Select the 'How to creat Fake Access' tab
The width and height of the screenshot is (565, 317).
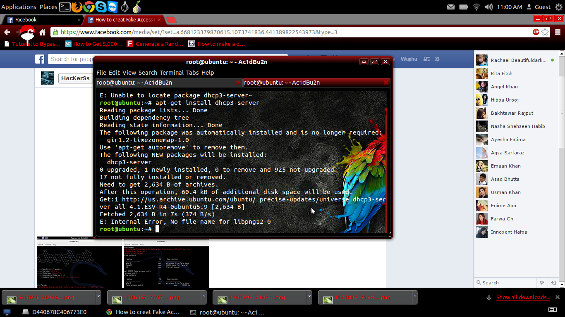[x=125, y=19]
